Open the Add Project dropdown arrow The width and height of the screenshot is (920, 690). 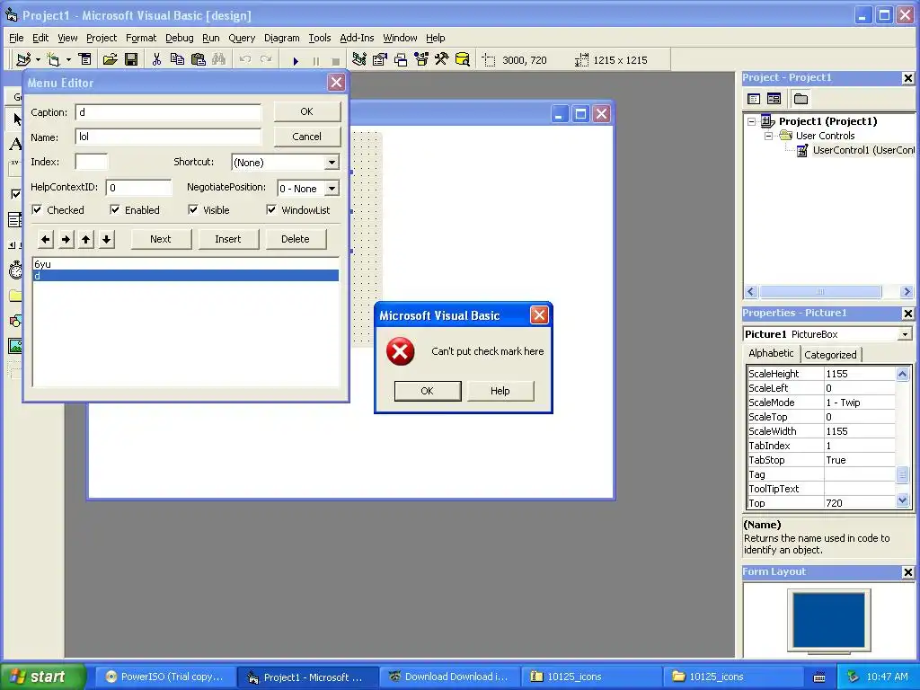[38, 60]
